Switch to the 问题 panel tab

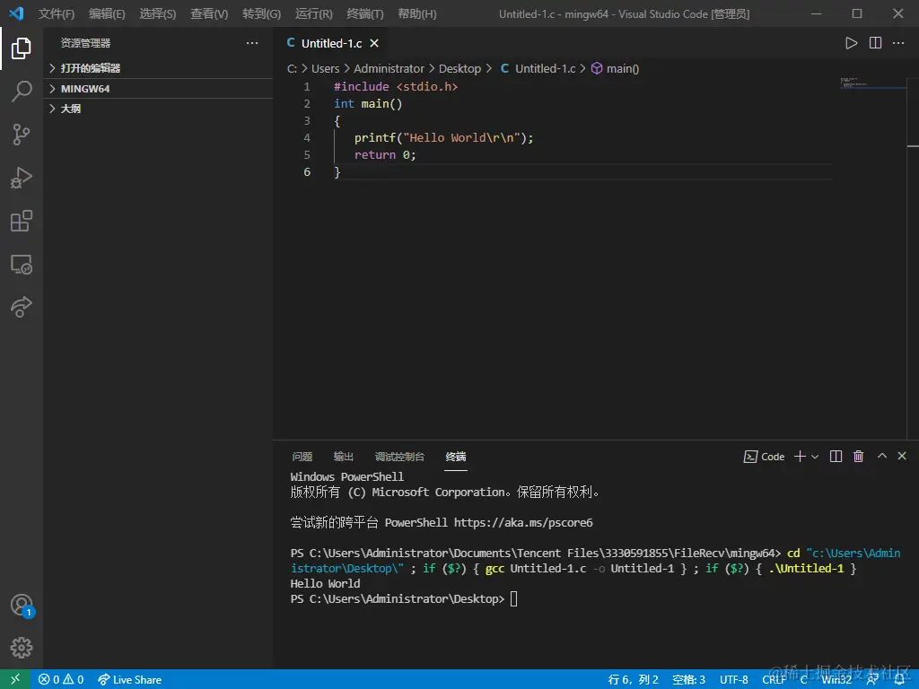pos(302,457)
